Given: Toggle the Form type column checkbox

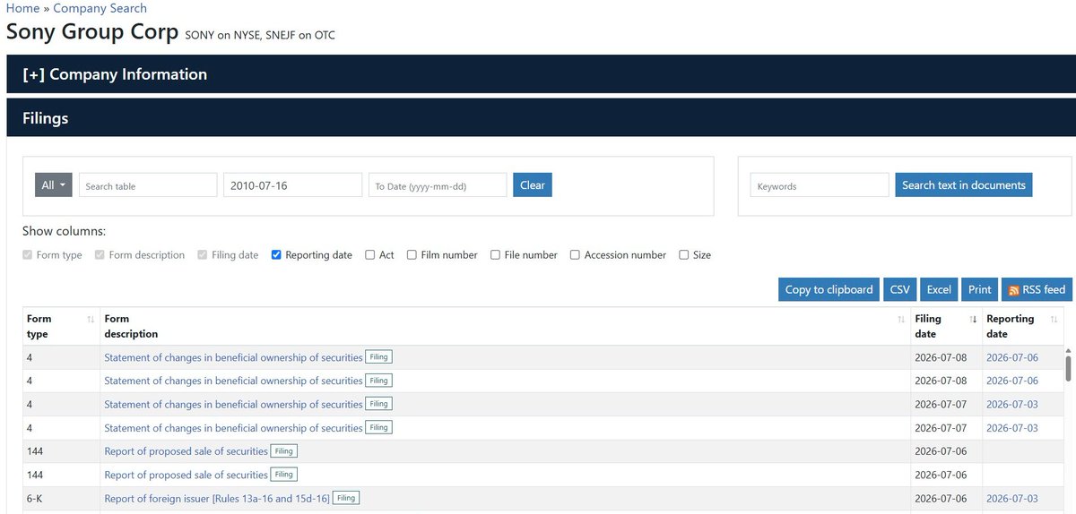Looking at the screenshot, I should pos(28,255).
